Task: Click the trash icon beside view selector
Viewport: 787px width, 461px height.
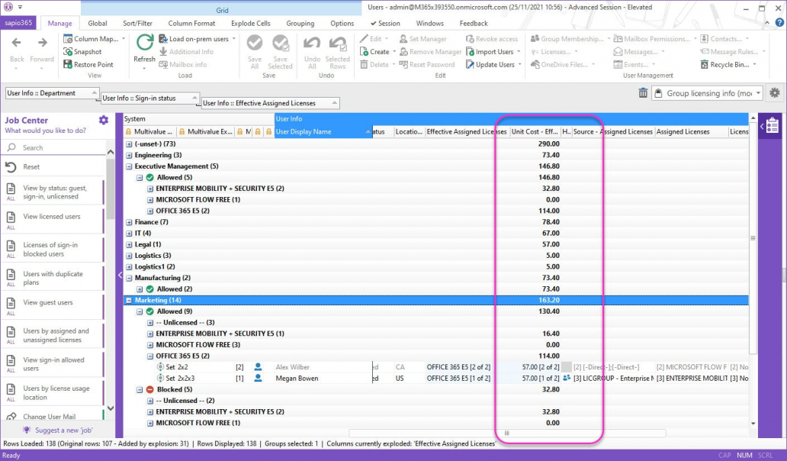Action: click(643, 93)
